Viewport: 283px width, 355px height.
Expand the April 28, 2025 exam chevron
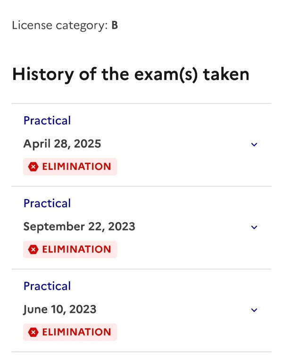click(254, 144)
